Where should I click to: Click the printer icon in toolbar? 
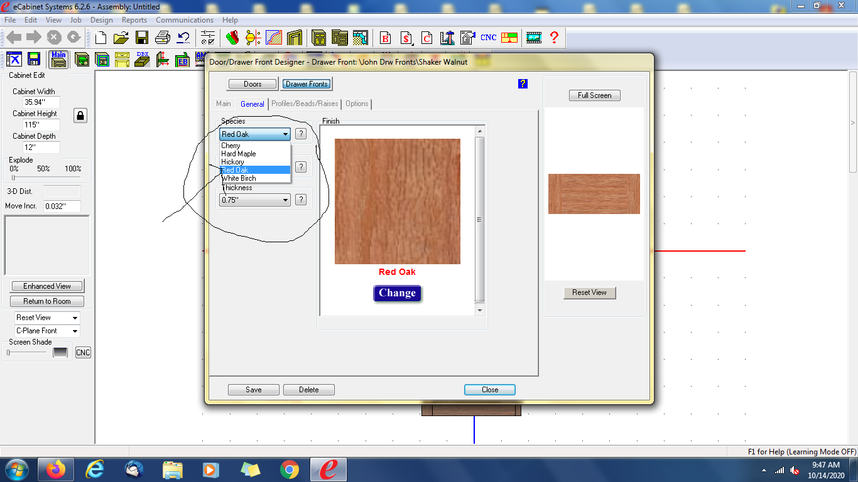pos(162,38)
